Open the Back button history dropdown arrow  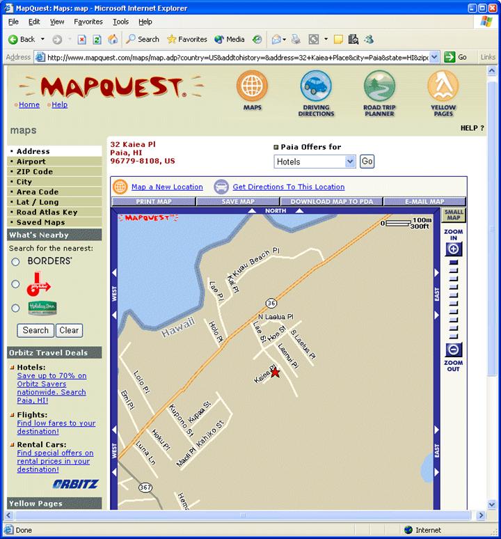(42, 39)
